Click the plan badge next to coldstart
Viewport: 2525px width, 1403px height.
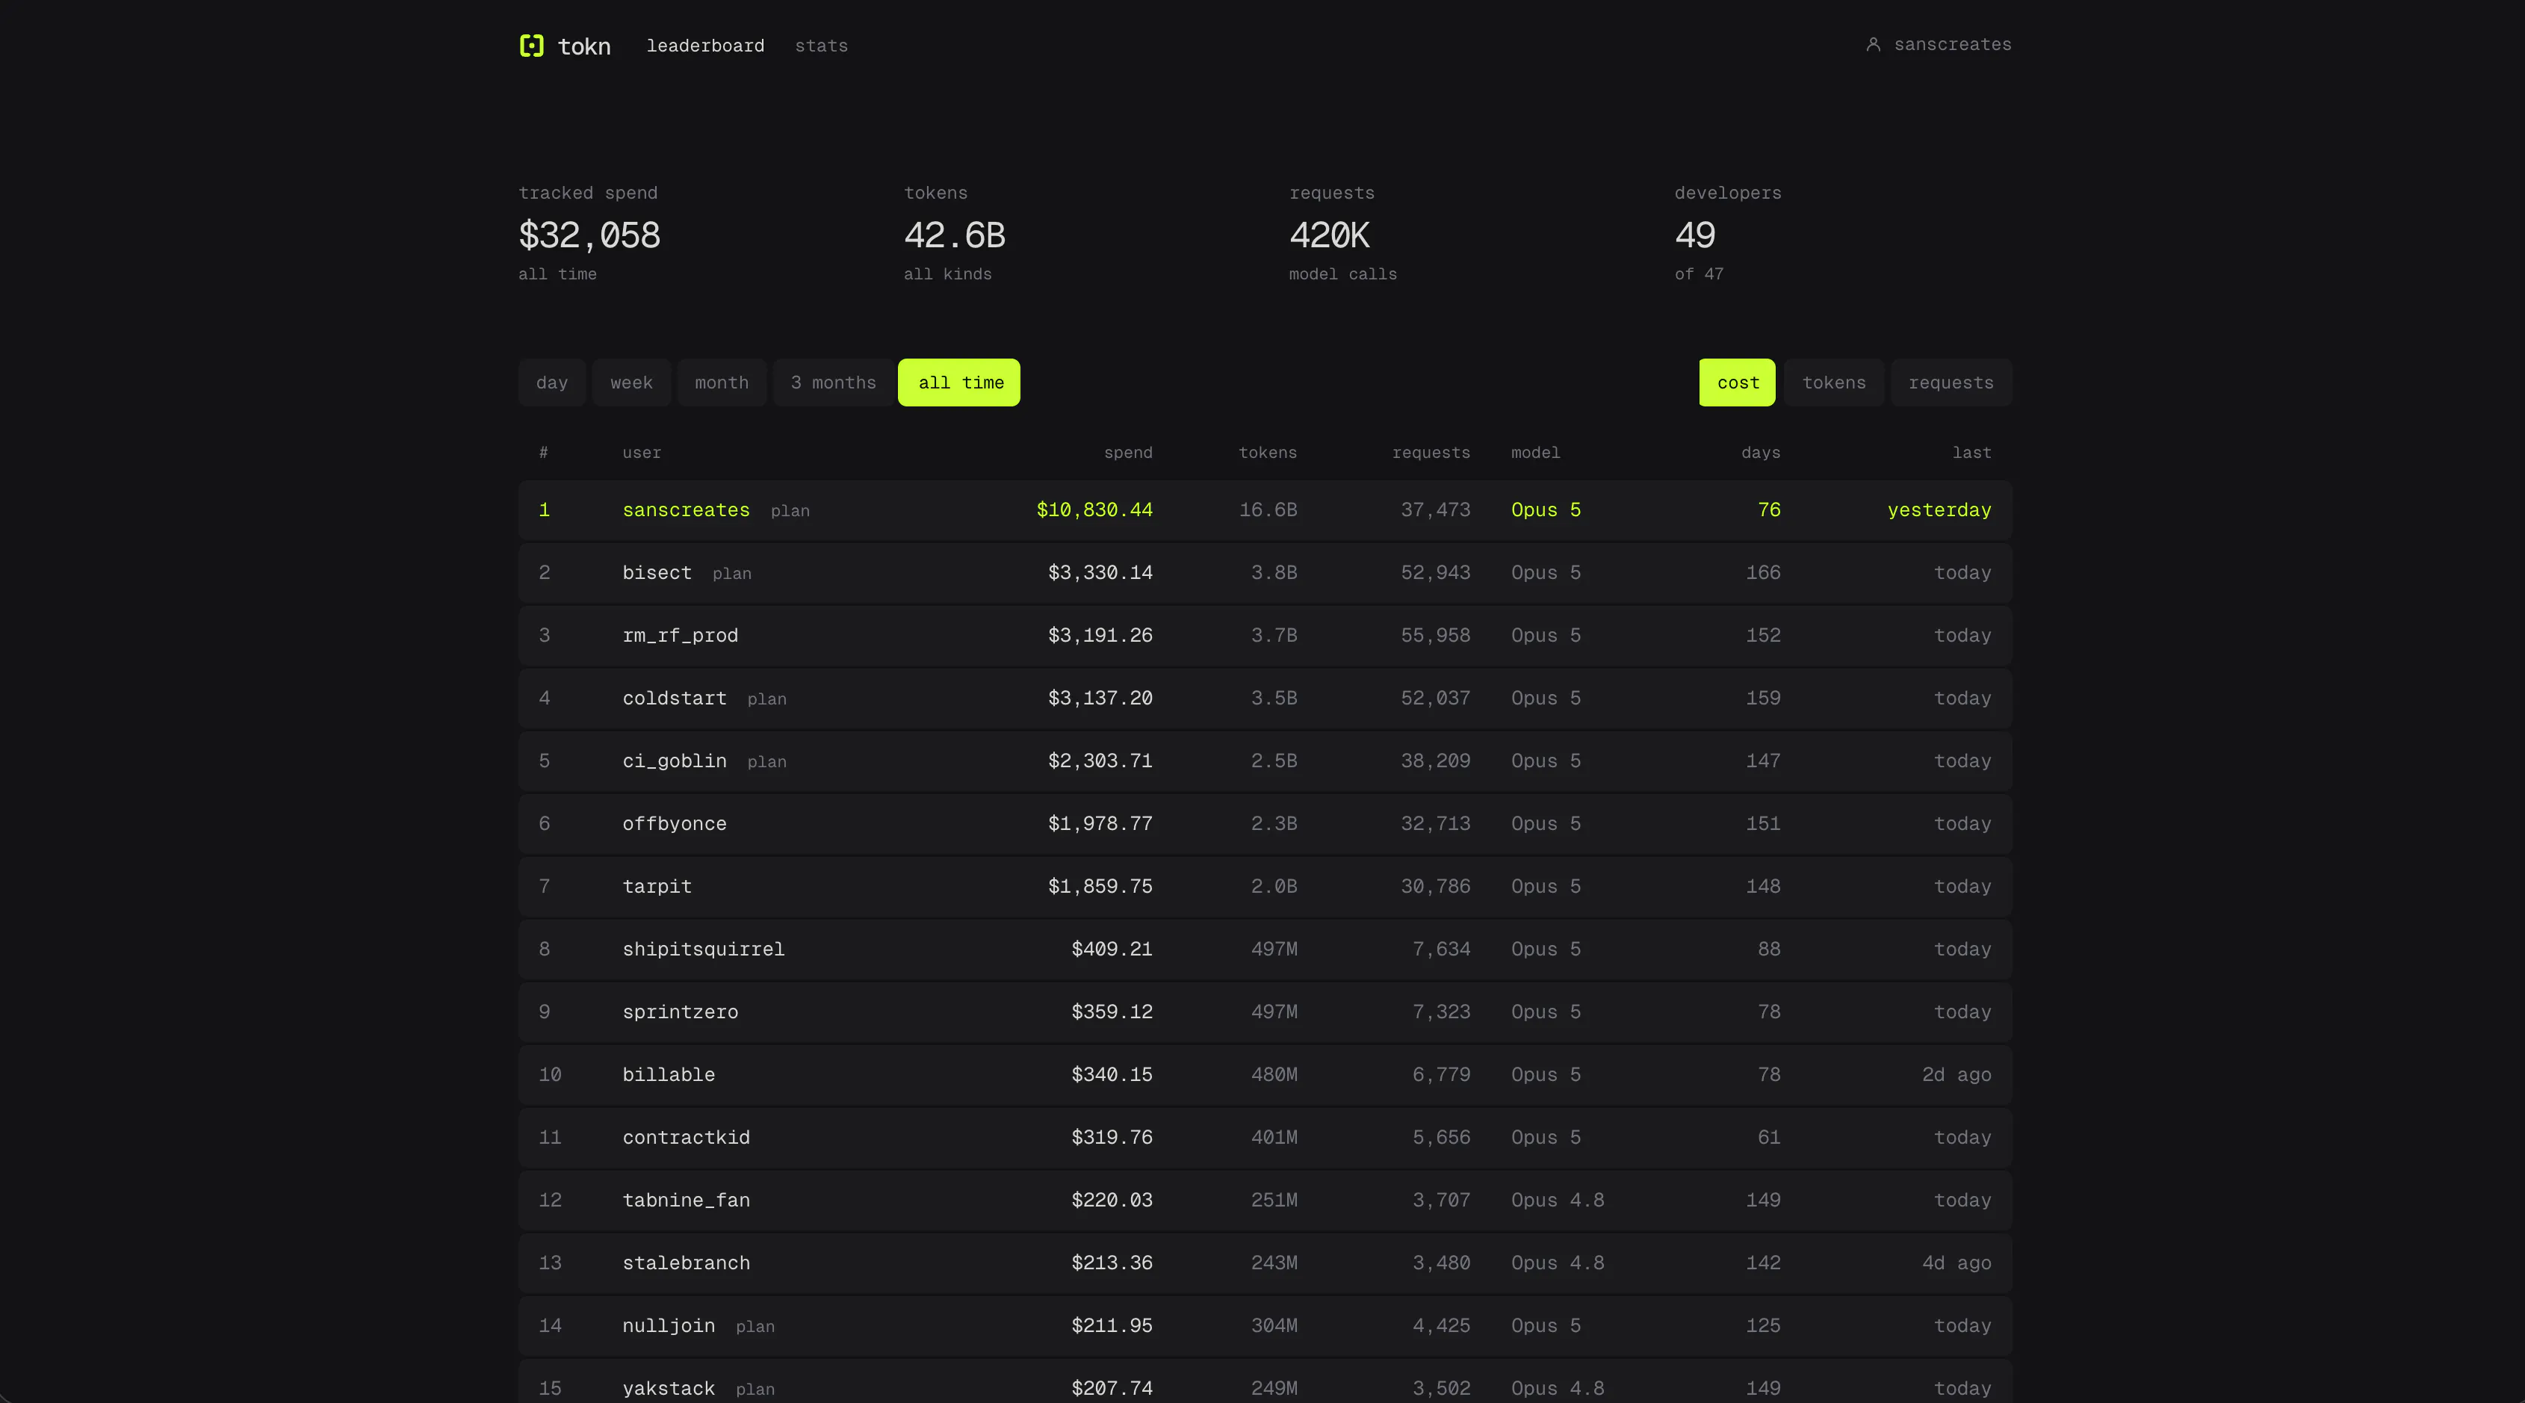coord(766,699)
